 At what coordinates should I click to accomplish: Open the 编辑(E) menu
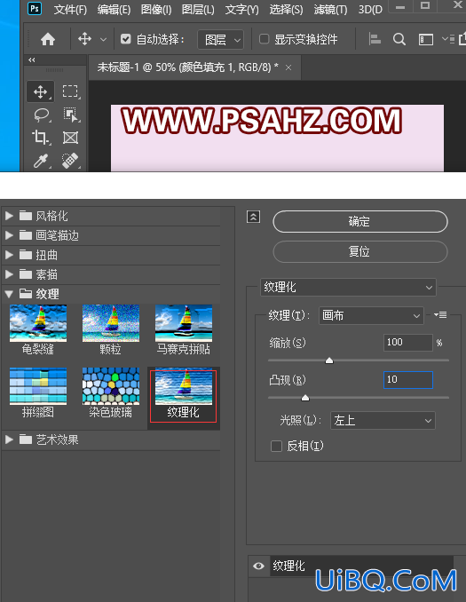click(114, 9)
